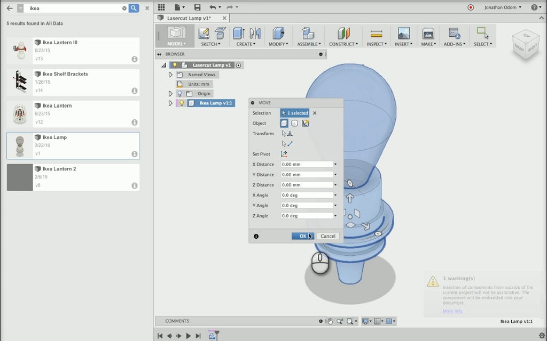Open the X Distance dropdown arrow
547x341 pixels.
click(x=335, y=165)
